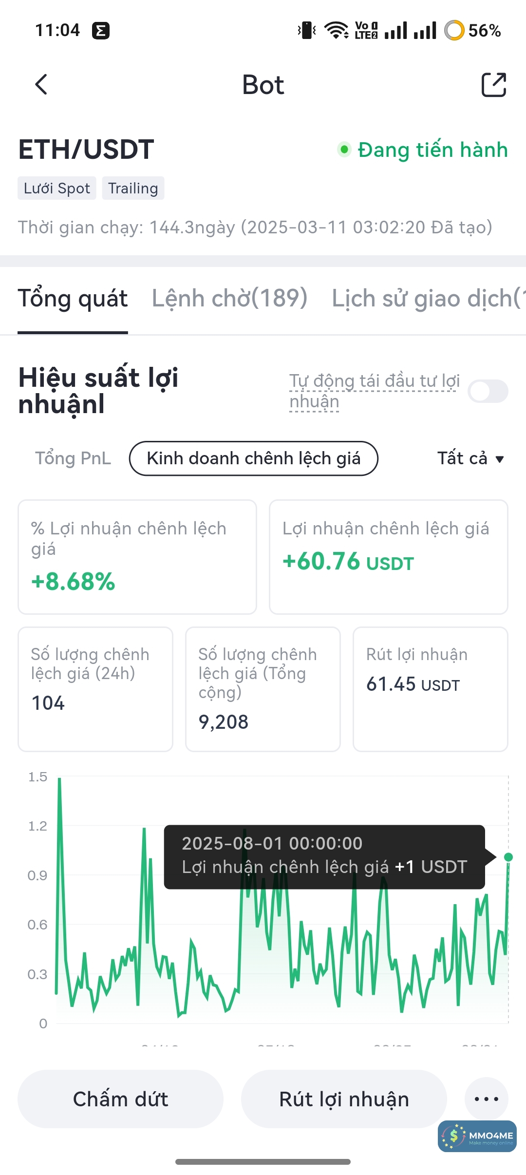Select the Tổng PnL option
The height and width of the screenshot is (1175, 526).
pos(73,458)
